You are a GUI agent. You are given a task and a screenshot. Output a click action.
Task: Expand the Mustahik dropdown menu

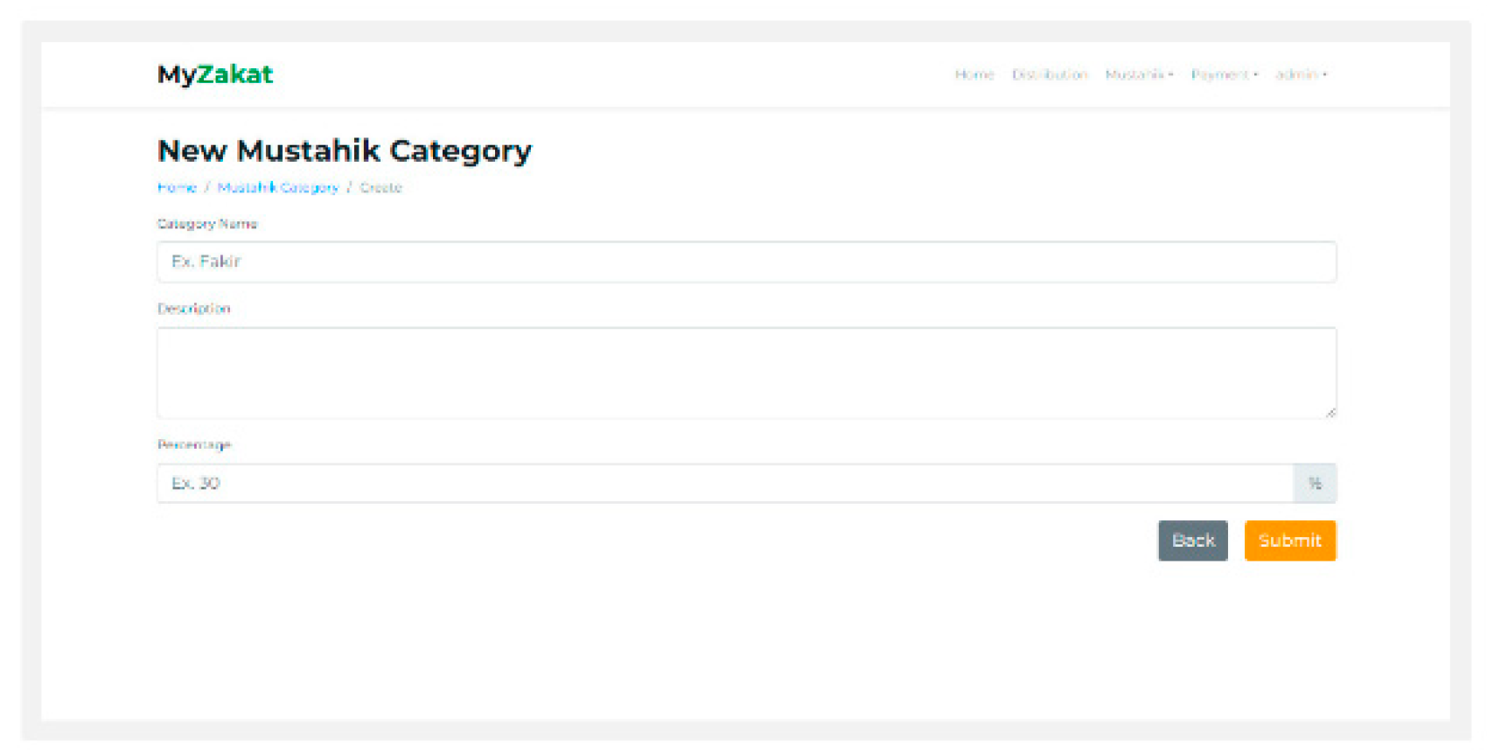[1139, 74]
